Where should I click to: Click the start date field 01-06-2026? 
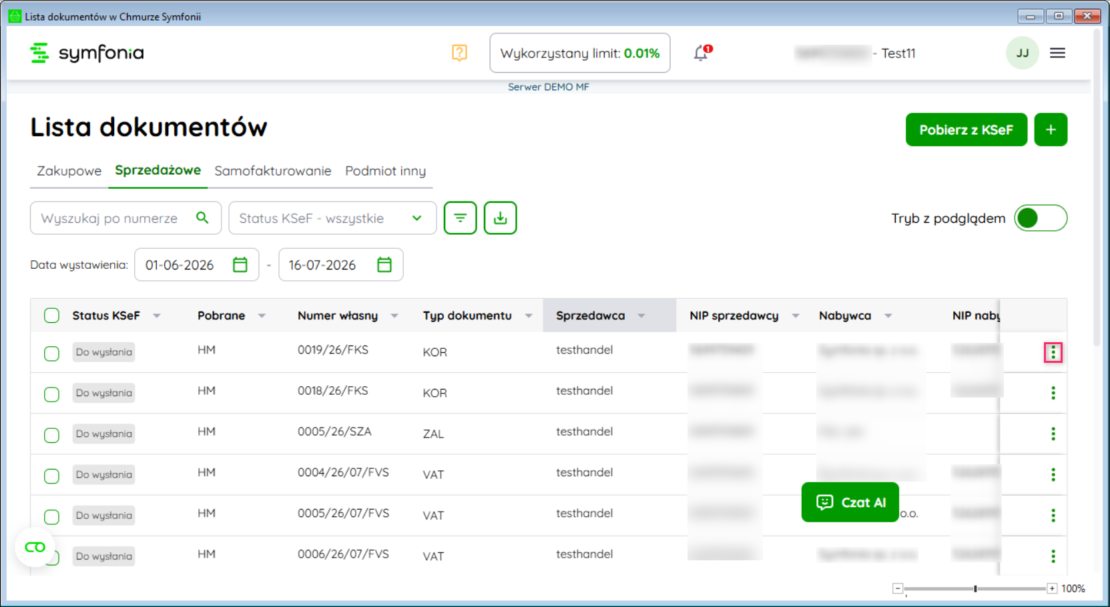196,265
